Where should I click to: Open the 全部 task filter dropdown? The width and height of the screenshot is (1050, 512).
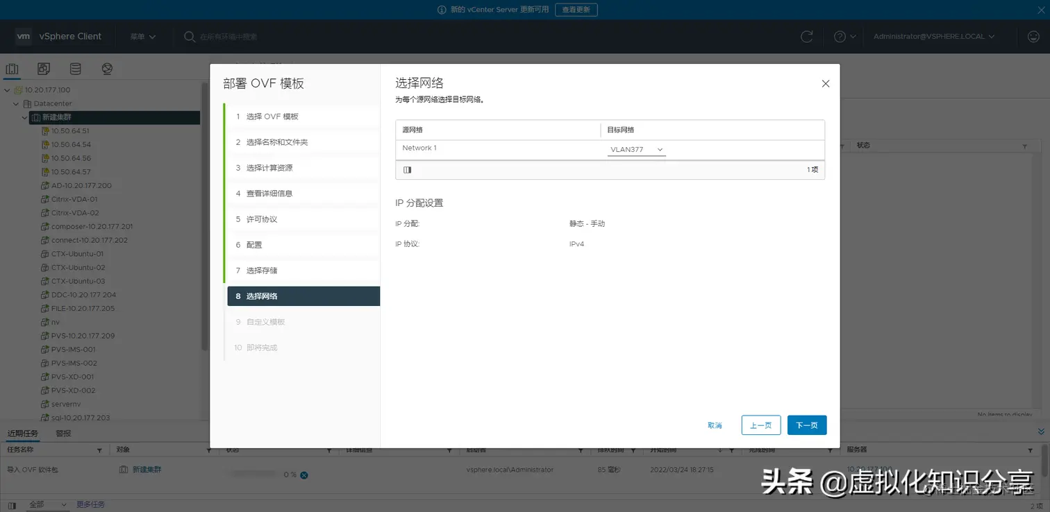[47, 504]
